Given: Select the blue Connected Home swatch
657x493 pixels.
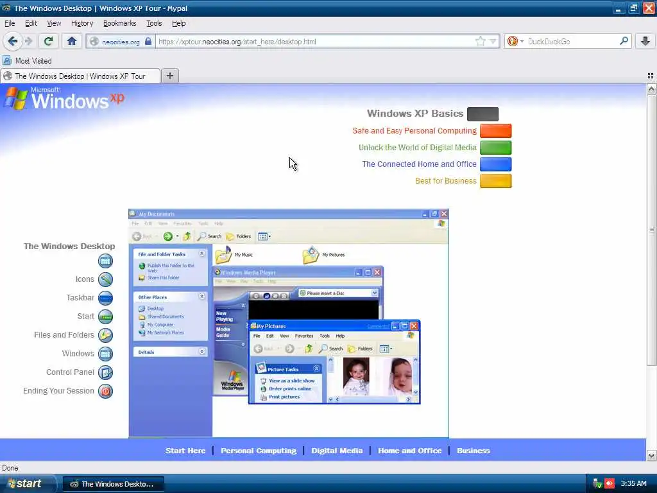Looking at the screenshot, I should click(x=496, y=164).
